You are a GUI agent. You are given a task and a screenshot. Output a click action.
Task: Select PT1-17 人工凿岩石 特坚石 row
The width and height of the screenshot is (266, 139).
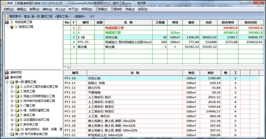tap(161, 111)
